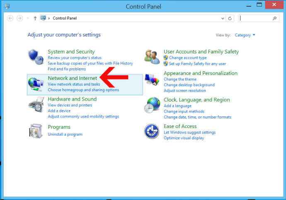This screenshot has width=286, height=200.
Task: Open Change desktop background link
Action: point(189,85)
